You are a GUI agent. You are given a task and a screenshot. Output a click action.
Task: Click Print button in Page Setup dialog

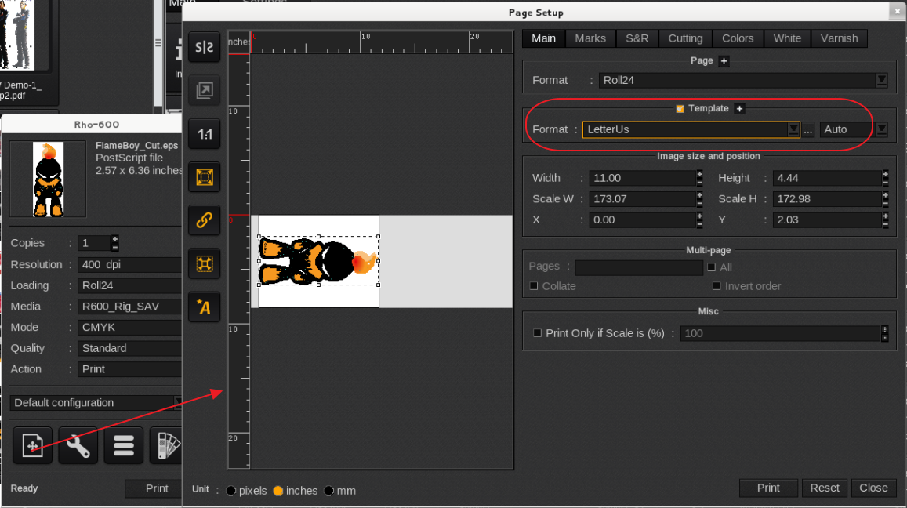tap(768, 488)
